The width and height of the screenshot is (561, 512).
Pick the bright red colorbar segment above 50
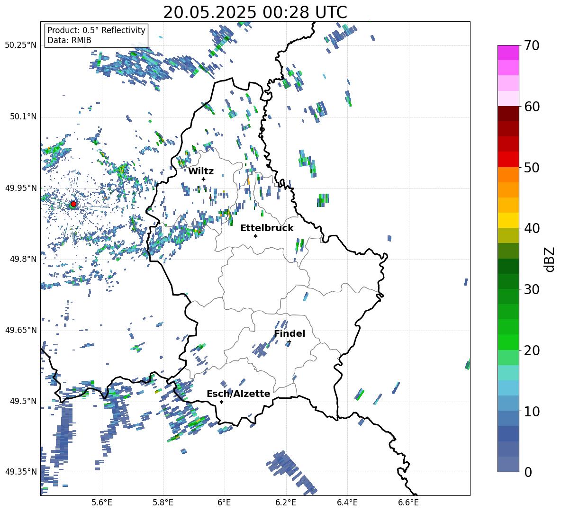click(508, 160)
